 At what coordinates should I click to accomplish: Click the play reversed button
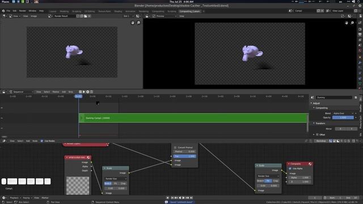click(180, 198)
